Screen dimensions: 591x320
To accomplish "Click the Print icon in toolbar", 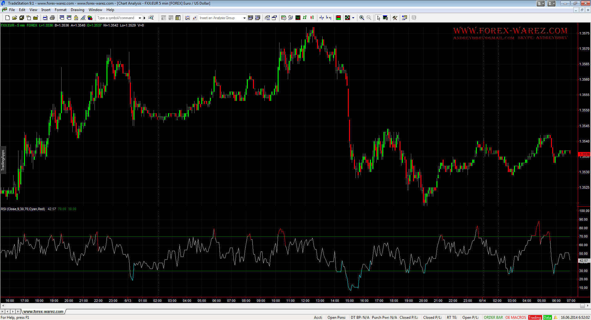I will click(52, 18).
